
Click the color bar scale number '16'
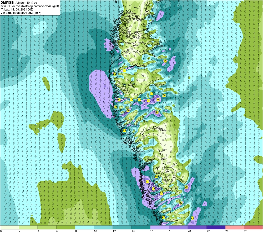pyautogui.click(x=152, y=231)
